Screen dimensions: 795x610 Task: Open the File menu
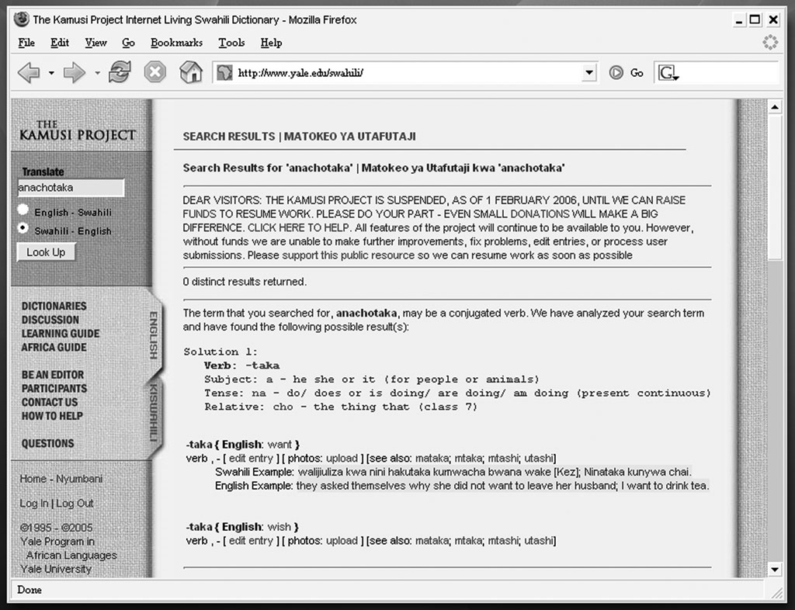pos(26,43)
